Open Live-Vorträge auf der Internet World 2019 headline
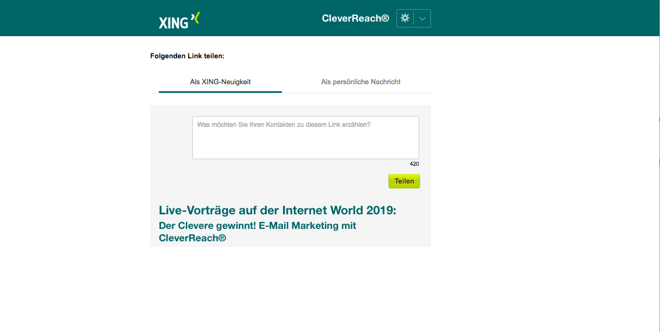 pyautogui.click(x=278, y=211)
